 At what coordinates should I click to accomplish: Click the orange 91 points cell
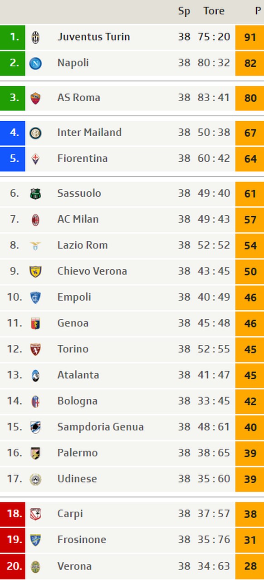click(249, 37)
